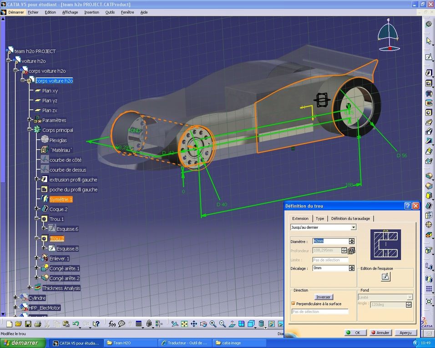The image size is (435, 348).
Task: Open the Affichage menu
Action: coord(70,12)
